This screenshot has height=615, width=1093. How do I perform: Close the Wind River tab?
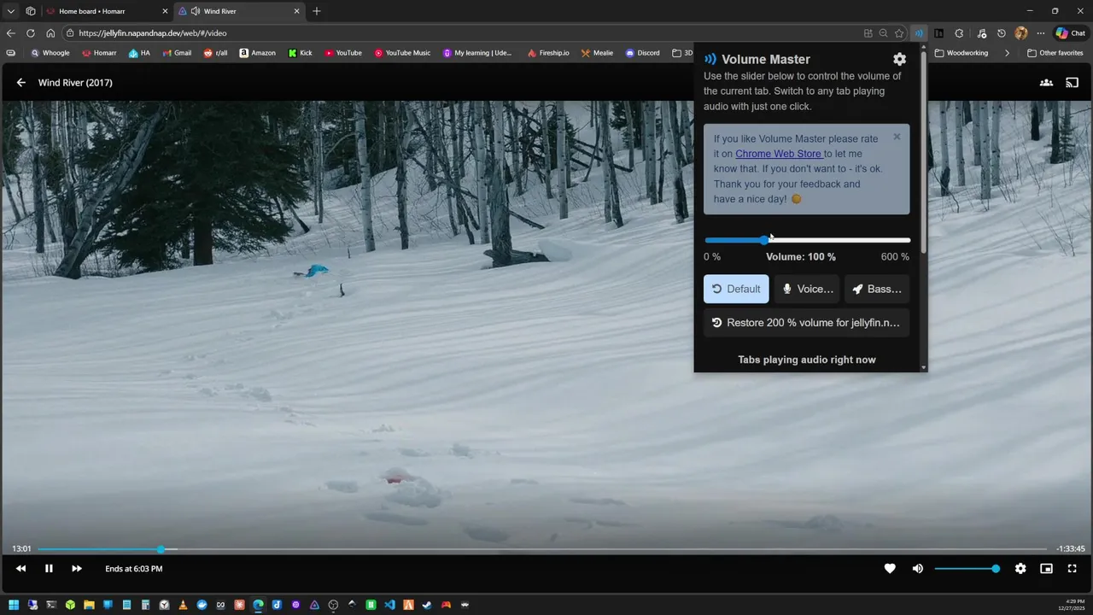(x=297, y=11)
